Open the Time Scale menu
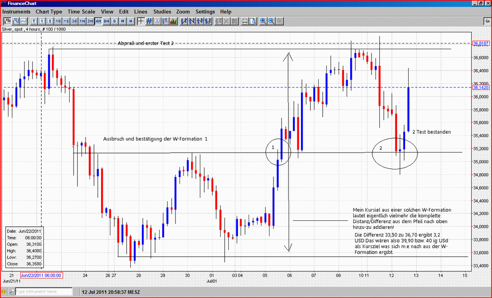 coord(81,12)
